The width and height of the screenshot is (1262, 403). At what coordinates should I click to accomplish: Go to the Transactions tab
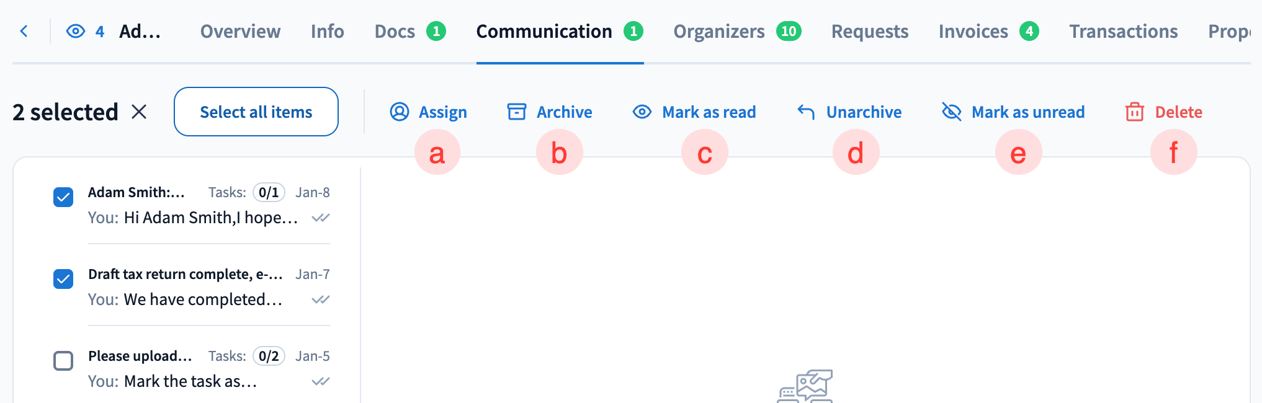1123,31
